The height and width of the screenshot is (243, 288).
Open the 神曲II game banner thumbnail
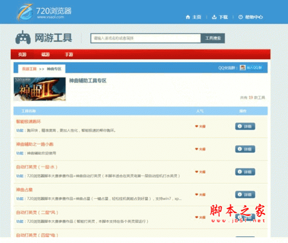point(39,89)
